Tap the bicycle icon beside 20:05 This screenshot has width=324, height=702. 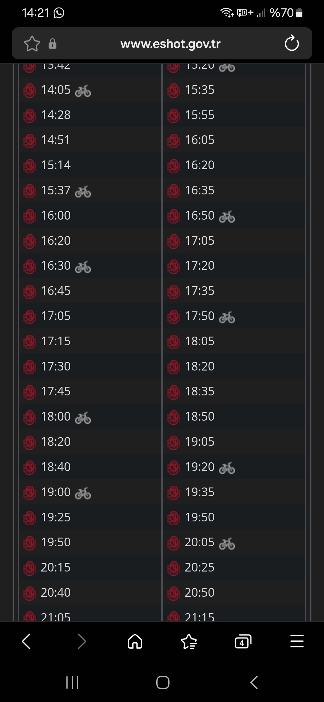(x=227, y=543)
